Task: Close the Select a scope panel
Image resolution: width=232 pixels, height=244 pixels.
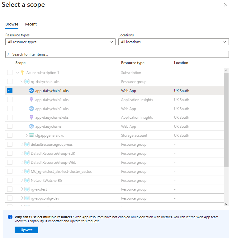Action: pos(225,5)
